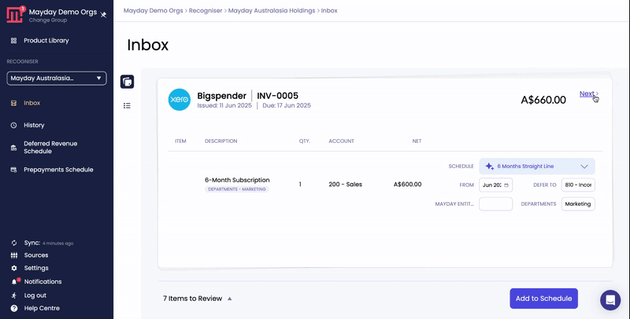This screenshot has width=630, height=319.
Task: Click the Bigspender customer name
Action: pos(221,96)
